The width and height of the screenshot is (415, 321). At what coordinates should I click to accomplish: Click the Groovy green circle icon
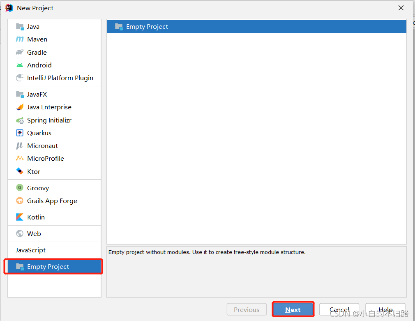click(x=20, y=188)
